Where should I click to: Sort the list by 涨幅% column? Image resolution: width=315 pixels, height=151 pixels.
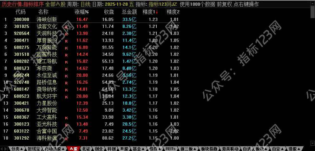(x=82, y=12)
